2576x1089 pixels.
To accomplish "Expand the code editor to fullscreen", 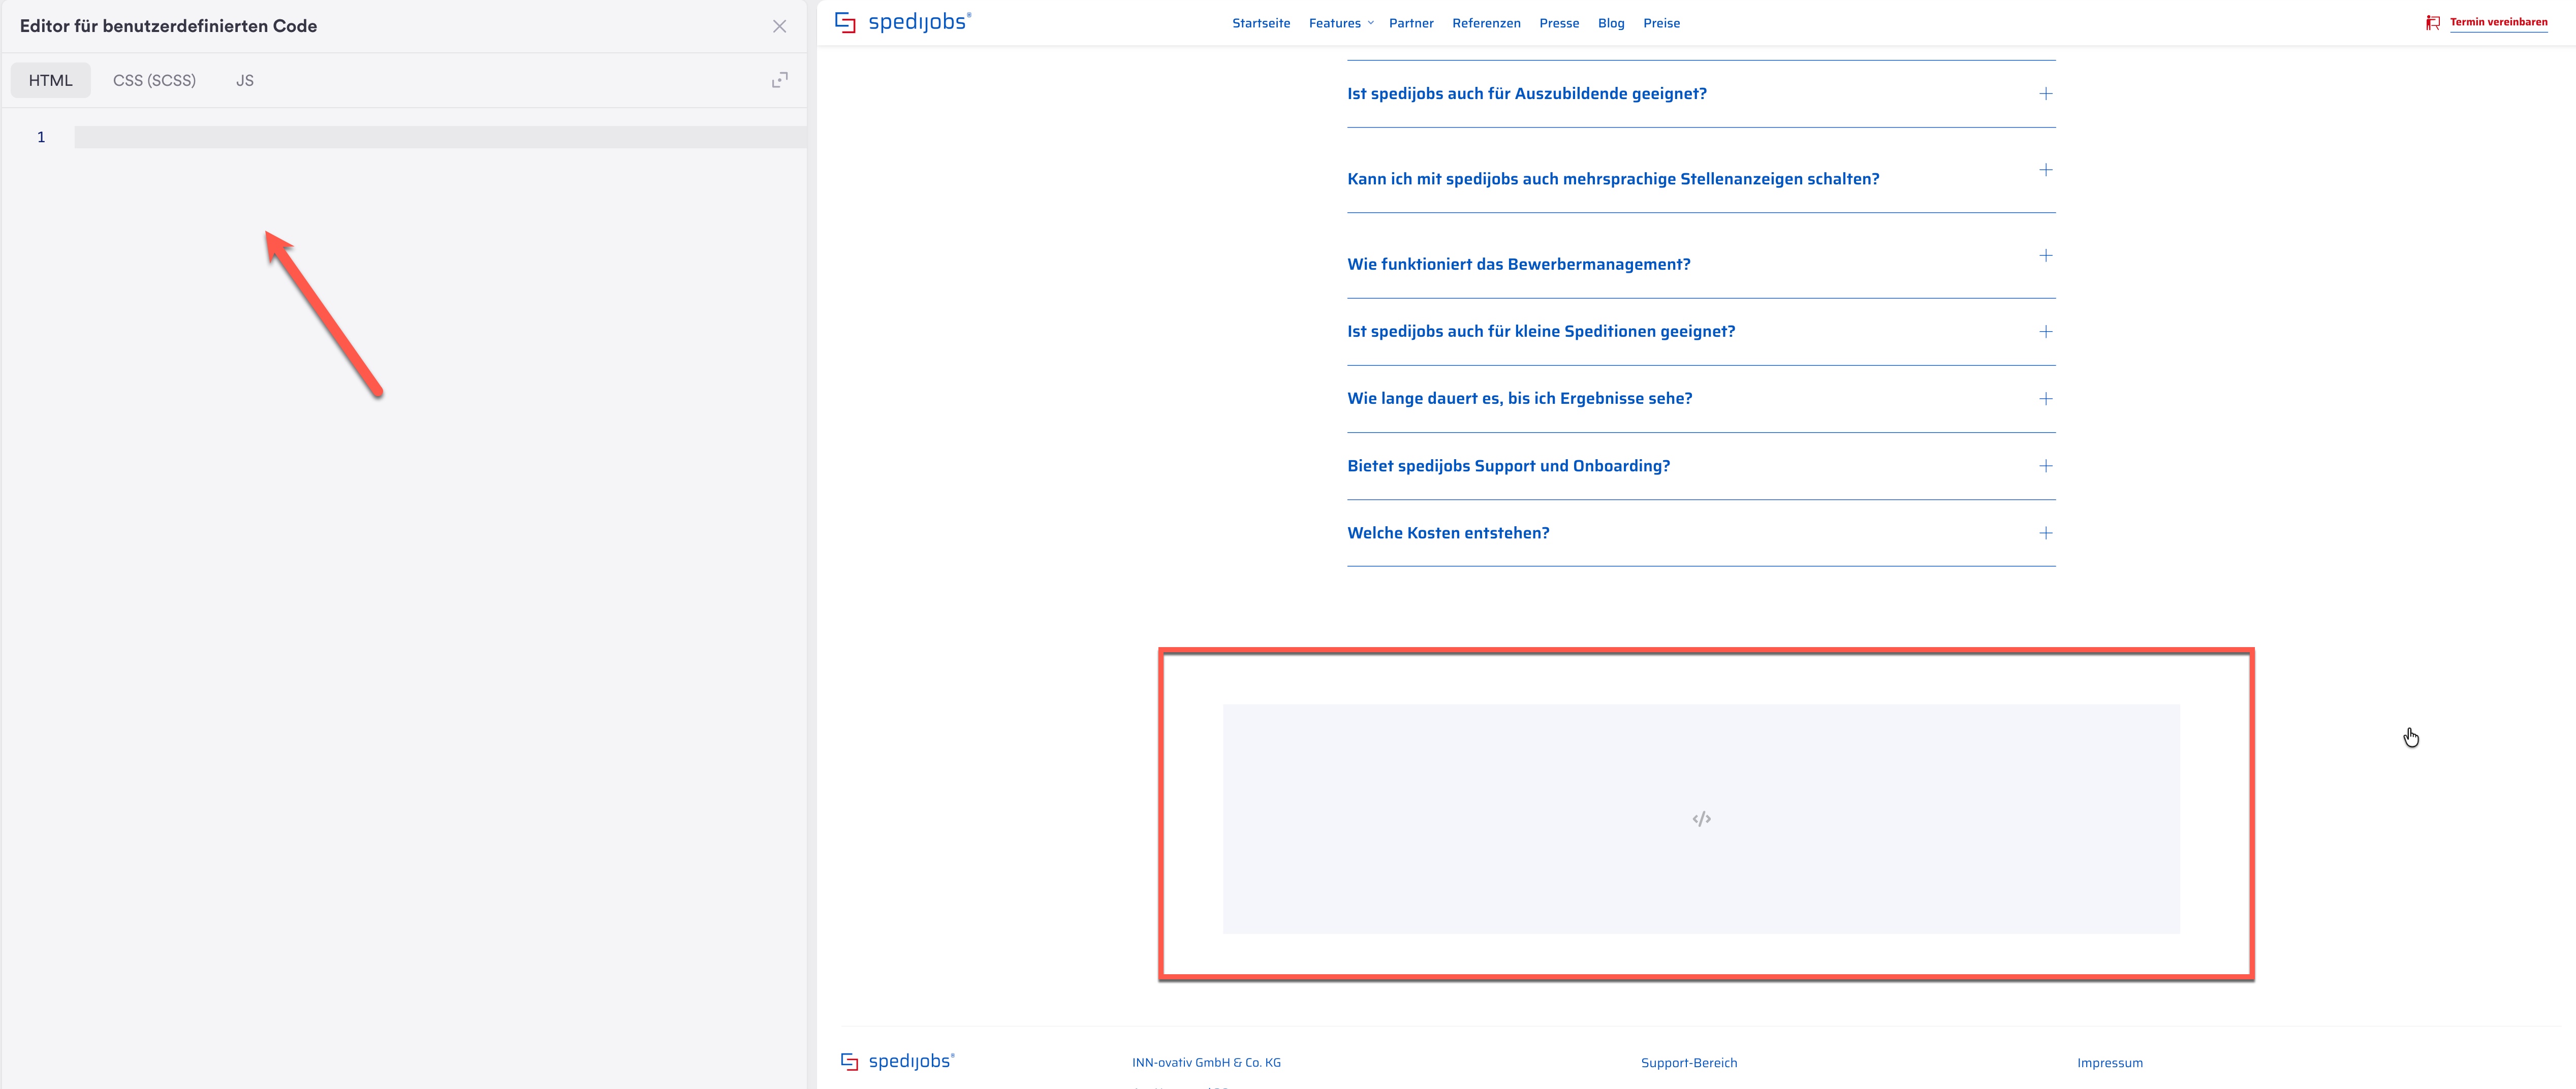I will pyautogui.click(x=779, y=80).
